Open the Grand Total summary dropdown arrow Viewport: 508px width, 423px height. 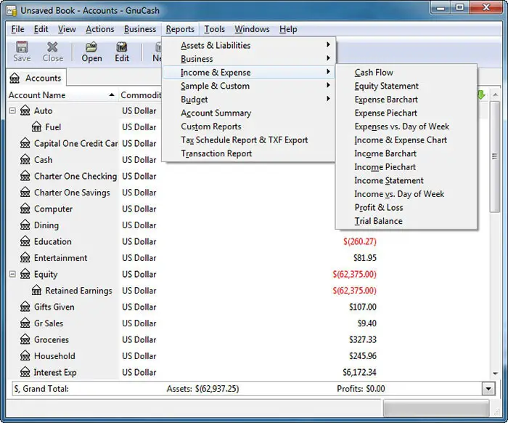tap(488, 389)
